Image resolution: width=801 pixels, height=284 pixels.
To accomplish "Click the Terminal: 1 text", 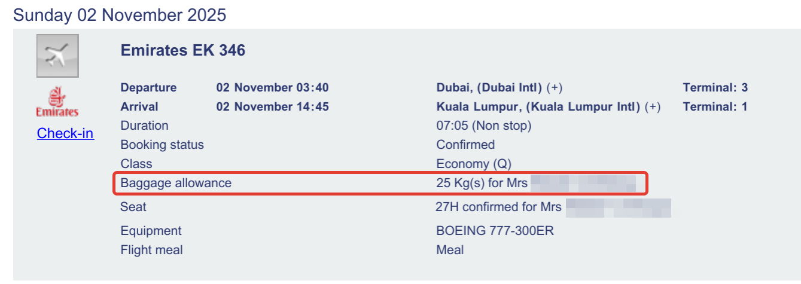I will (715, 107).
